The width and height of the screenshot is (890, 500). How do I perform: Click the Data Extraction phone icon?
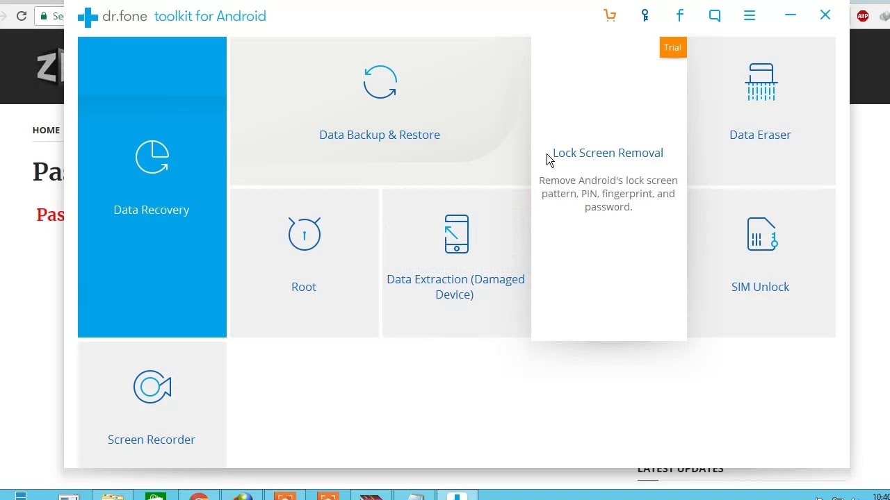pos(456,234)
